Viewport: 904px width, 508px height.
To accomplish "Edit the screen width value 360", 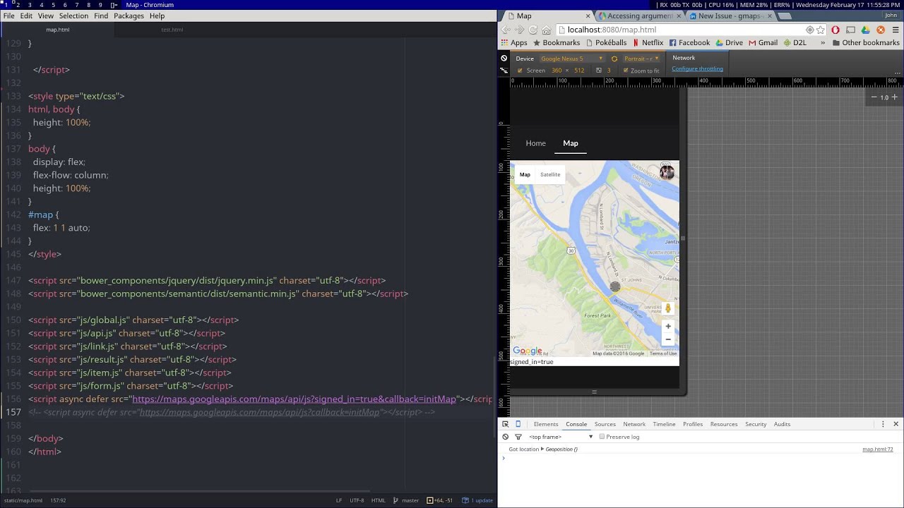I will 557,71.
